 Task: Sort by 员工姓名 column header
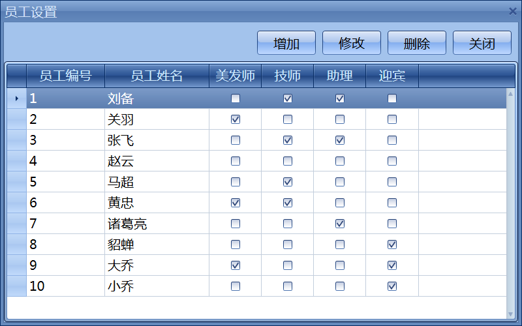pos(157,76)
